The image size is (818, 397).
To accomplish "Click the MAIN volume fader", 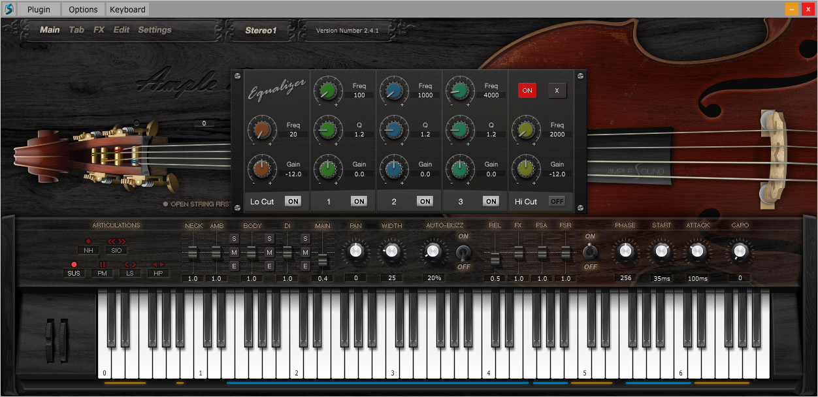I will pos(322,260).
